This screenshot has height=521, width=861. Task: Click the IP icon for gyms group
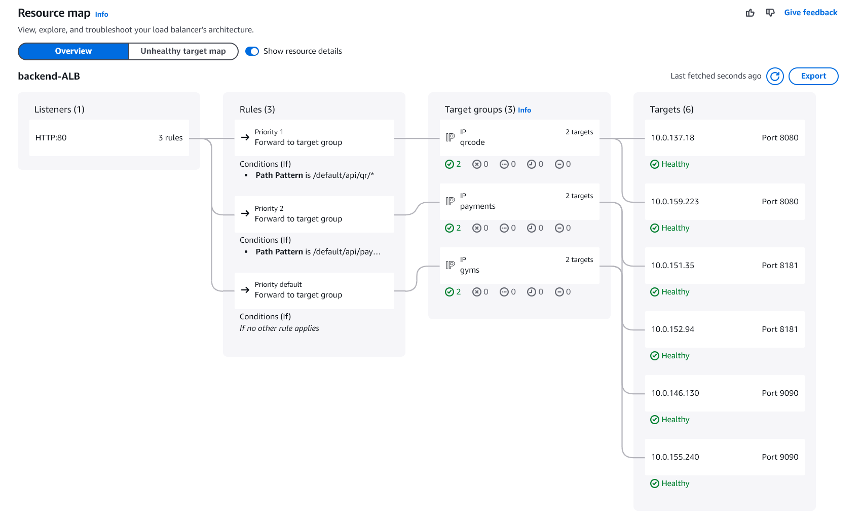click(x=450, y=265)
